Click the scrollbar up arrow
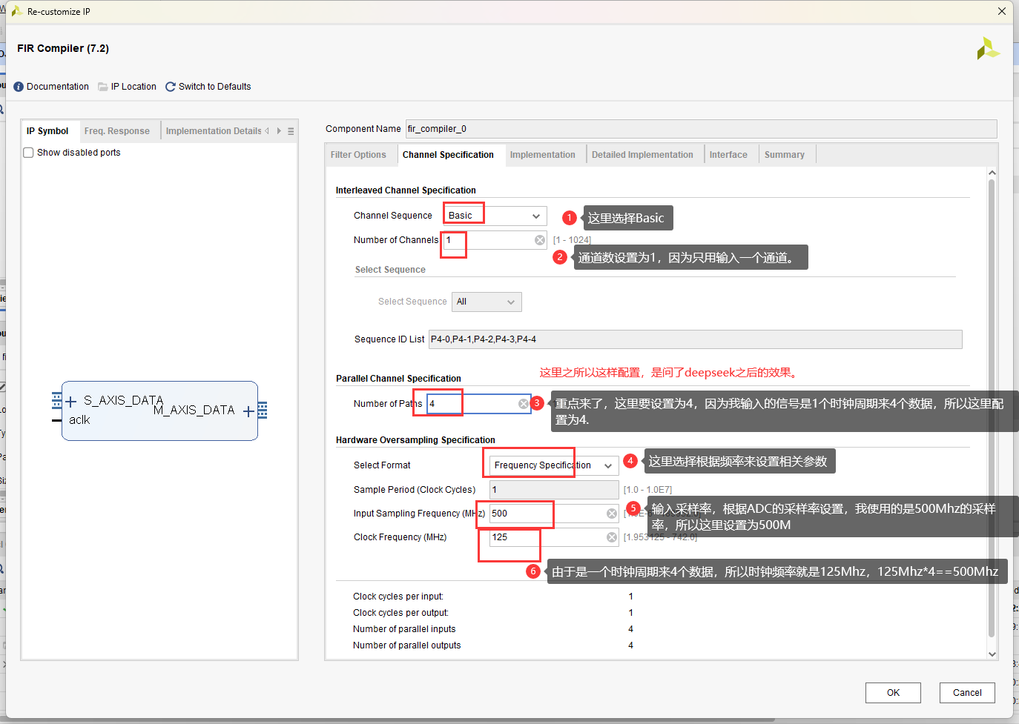 992,173
